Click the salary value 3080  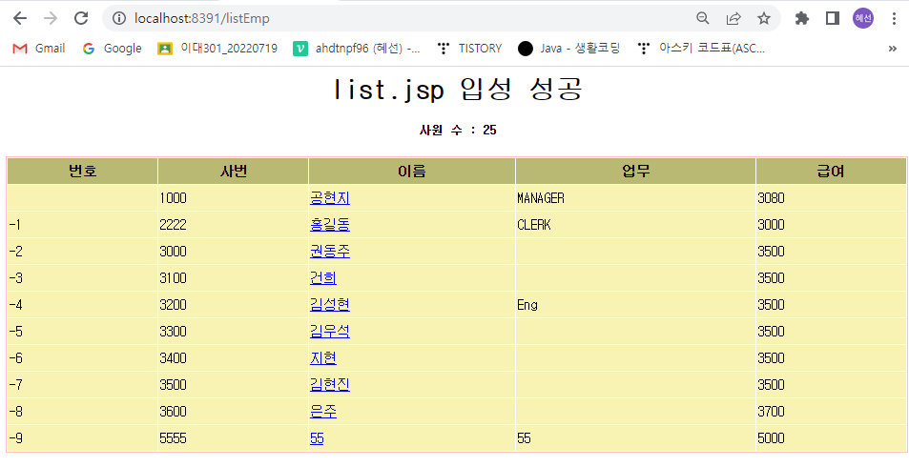pyautogui.click(x=771, y=198)
